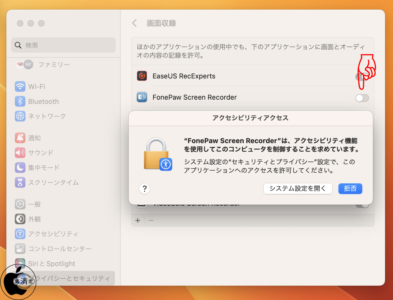Viewport: 393px width, 300px height.
Task: Open Control Center settings in sidebar
Action: 60,249
